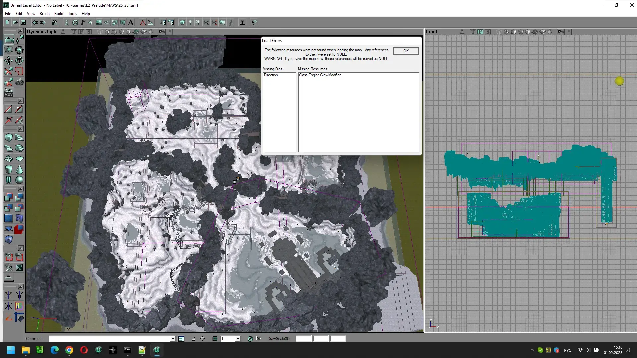Toggle large vertices eye in Dynamic Light viewport
The image size is (637, 358).
point(161,32)
